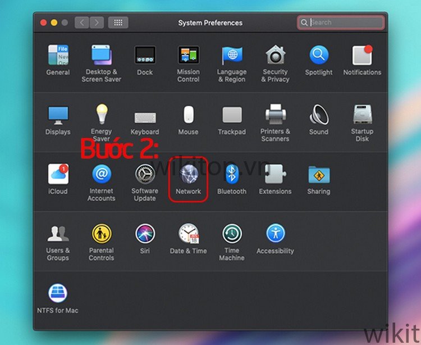Screen dimensions: 421x345
Task: Click the back navigation arrow
Action: tap(82, 22)
